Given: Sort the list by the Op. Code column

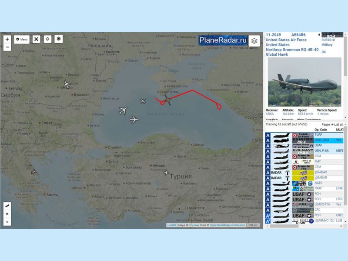Looking at the screenshot, I should pos(321,130).
